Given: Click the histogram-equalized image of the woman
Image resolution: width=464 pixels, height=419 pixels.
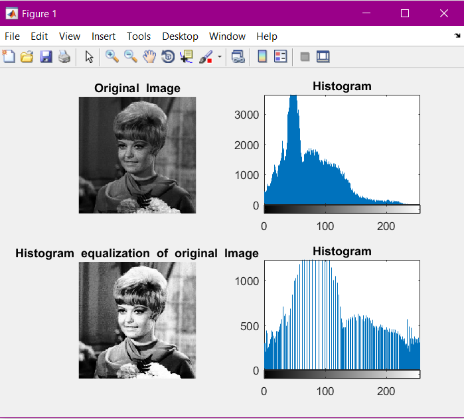Looking at the screenshot, I should pyautogui.click(x=137, y=320).
